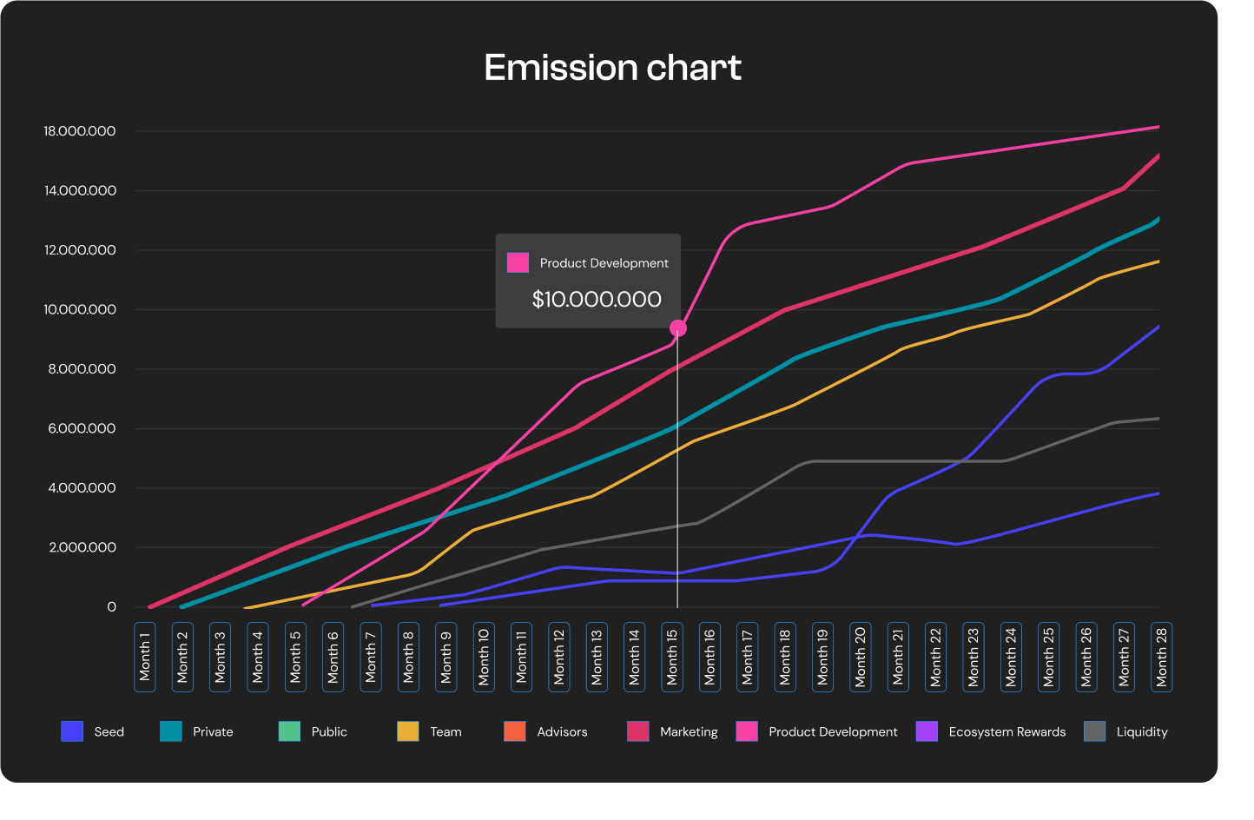
Task: Click Product Development swatch in the legend
Action: [747, 731]
